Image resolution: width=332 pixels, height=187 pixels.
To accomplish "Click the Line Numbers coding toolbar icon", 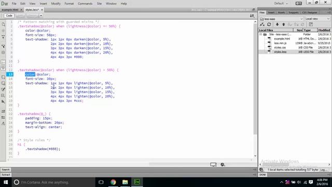I will [3, 62].
